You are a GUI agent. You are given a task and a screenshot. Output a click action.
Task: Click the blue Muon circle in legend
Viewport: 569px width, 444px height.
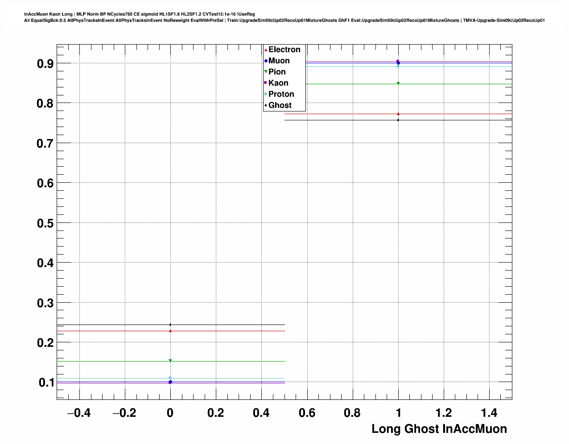266,61
